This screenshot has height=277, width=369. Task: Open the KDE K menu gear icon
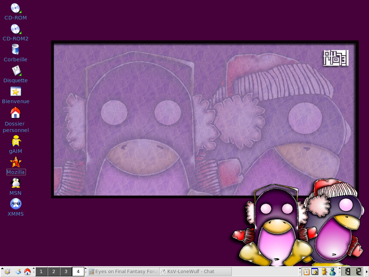7,272
